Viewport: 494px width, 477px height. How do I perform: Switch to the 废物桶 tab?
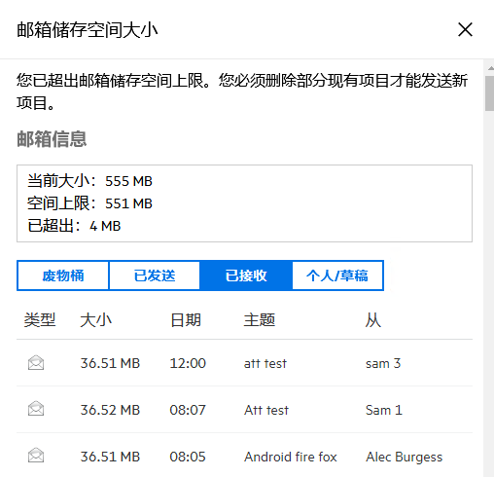click(x=63, y=275)
